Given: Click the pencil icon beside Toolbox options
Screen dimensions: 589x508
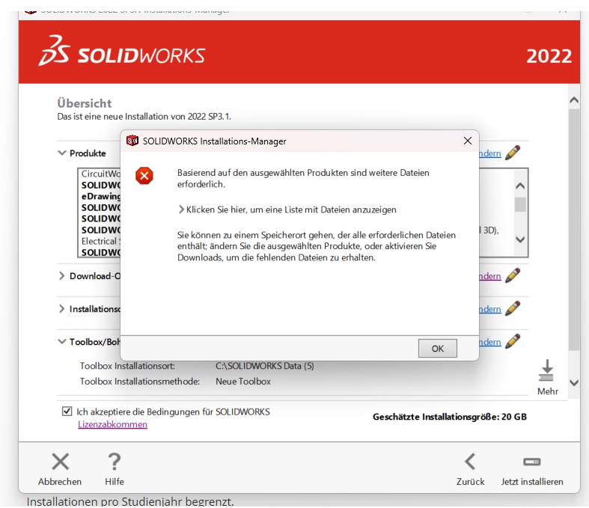Looking at the screenshot, I should pos(513,341).
